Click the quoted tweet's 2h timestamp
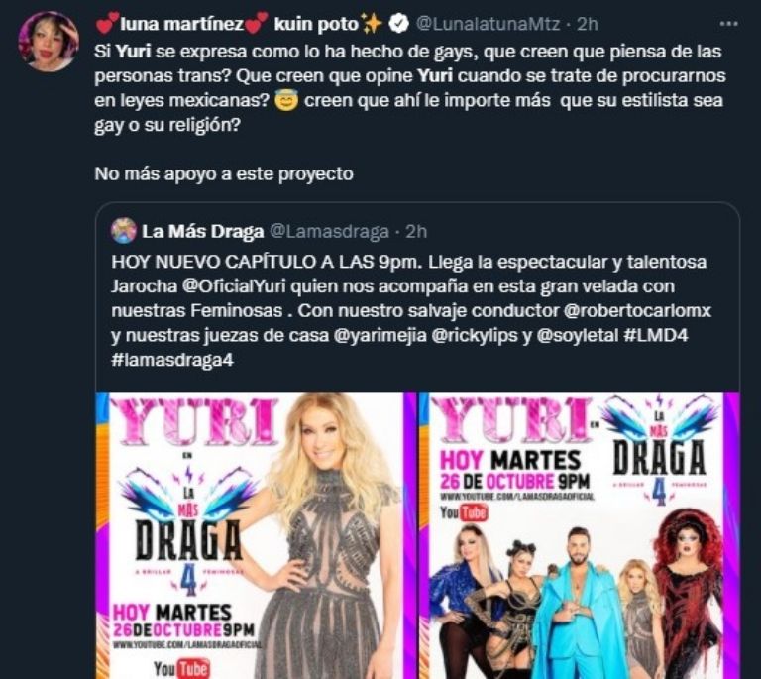The width and height of the screenshot is (761, 679). (x=416, y=232)
